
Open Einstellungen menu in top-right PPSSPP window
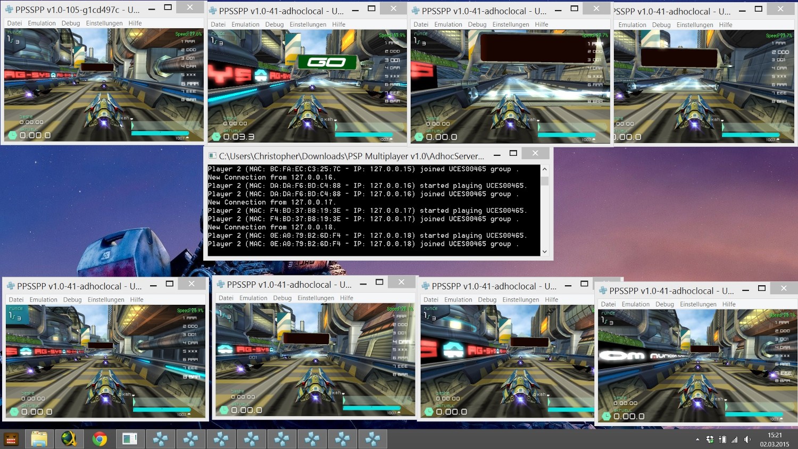[695, 25]
